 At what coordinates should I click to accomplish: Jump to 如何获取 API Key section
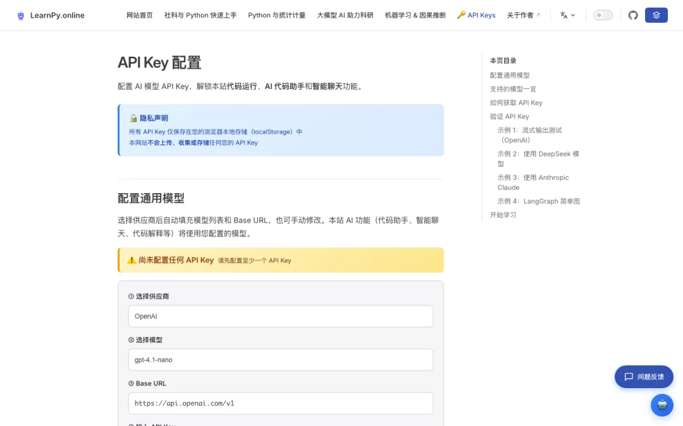(x=516, y=103)
